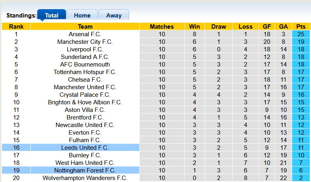Open Wolverhampton Wanderers F.C. team link
311x182 pixels.
tap(85, 178)
